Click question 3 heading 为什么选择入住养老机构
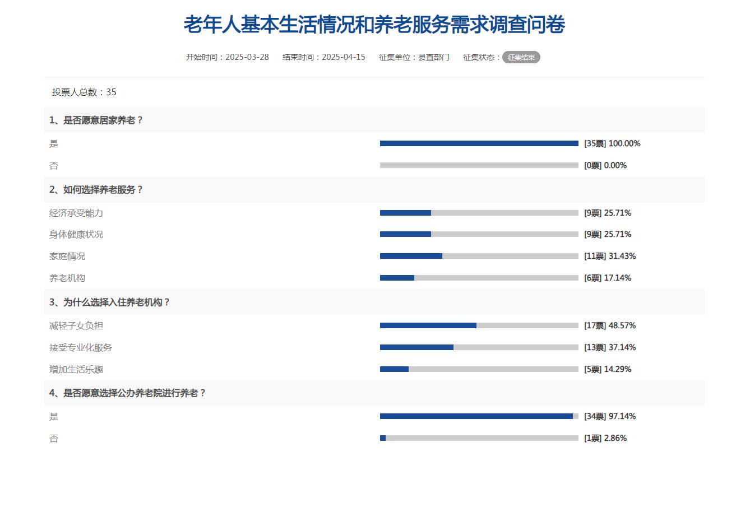736x517 pixels. coord(109,302)
